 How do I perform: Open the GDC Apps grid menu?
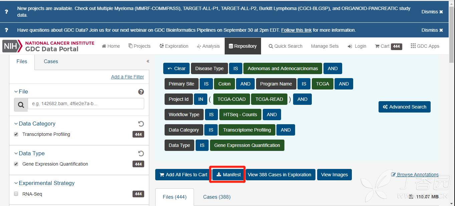tap(425, 46)
